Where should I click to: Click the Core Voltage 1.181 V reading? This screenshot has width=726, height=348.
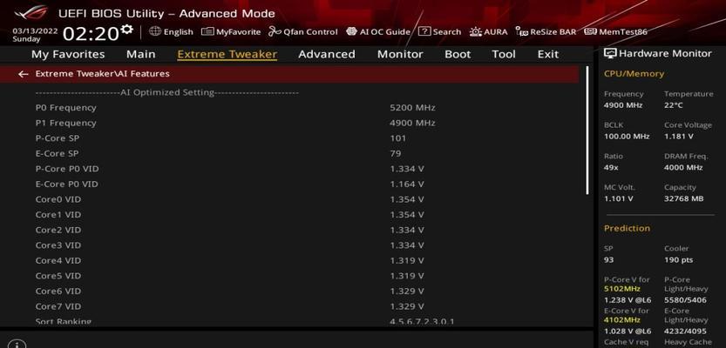coord(679,137)
